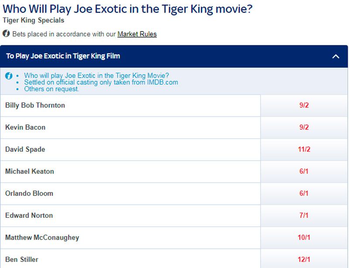The height and width of the screenshot is (268, 349).
Task: Select the 9/2 odds for Billy Bob Thornton
Action: click(304, 105)
